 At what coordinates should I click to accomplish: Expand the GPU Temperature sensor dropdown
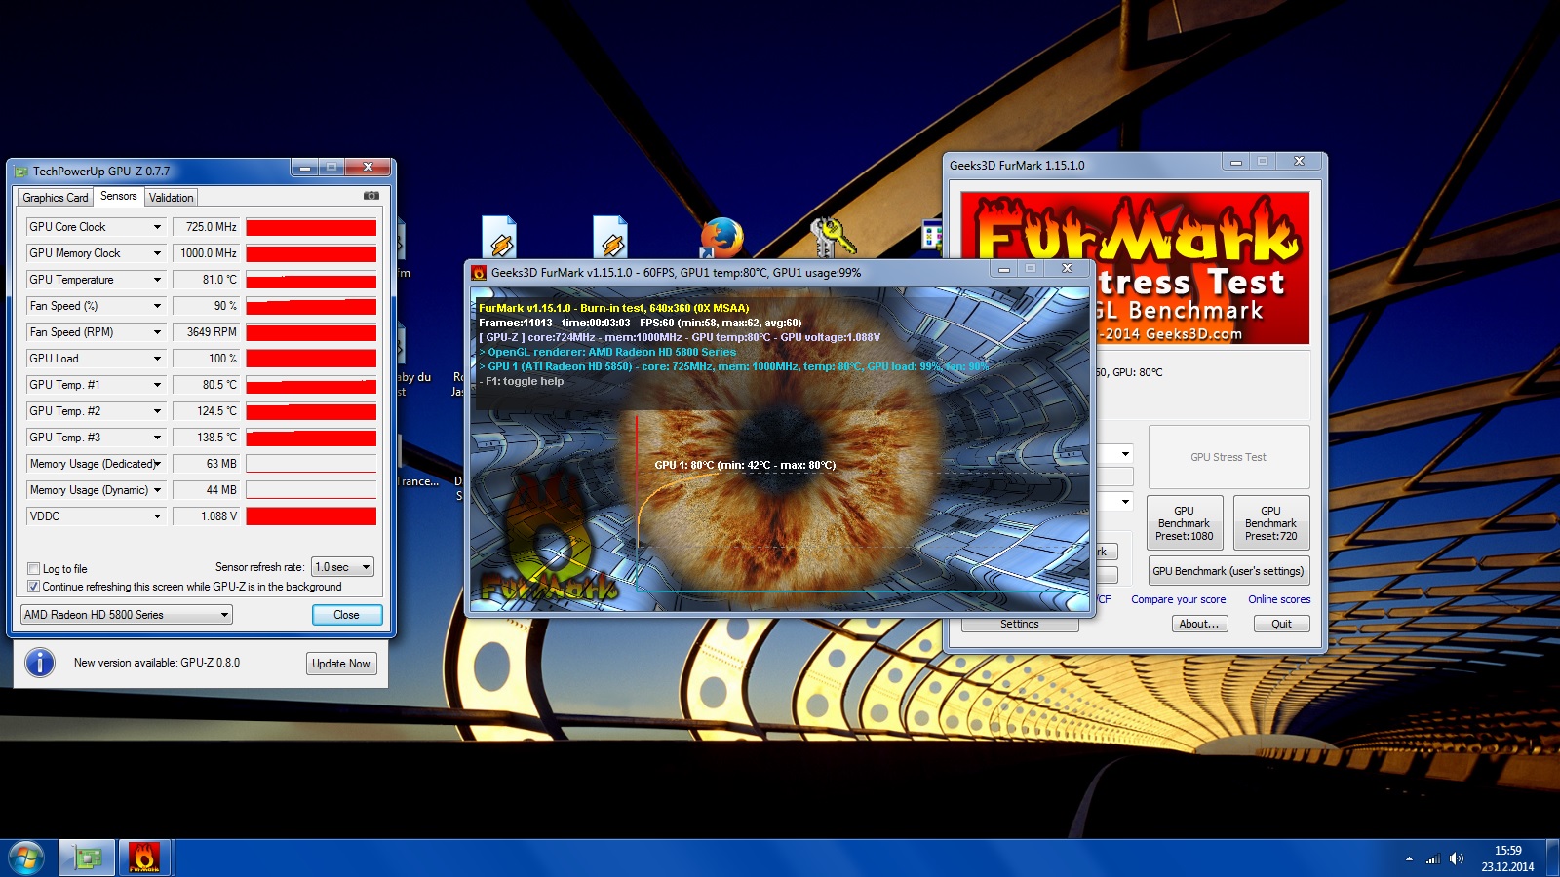click(157, 280)
